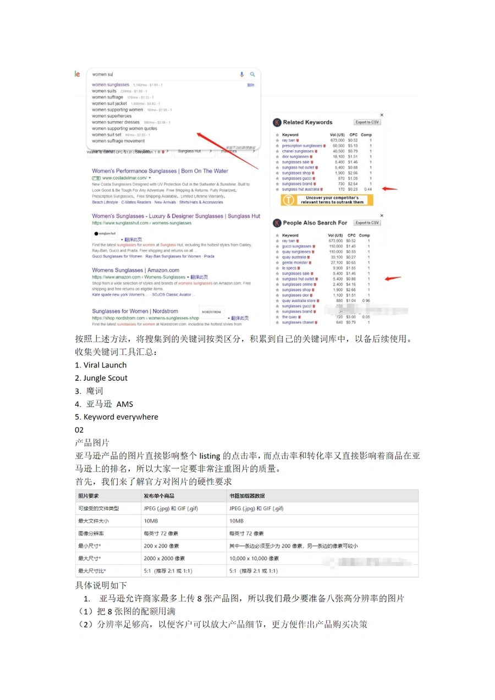Screen dimensions: 495x700
Task: Click 'sunglasses dior' keyword link
Action: [295, 295]
